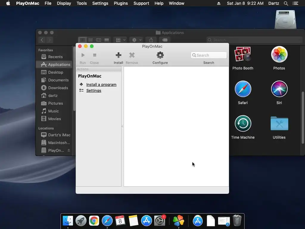Open Calendar from the Dock
The width and height of the screenshot is (305, 229).
click(120, 221)
